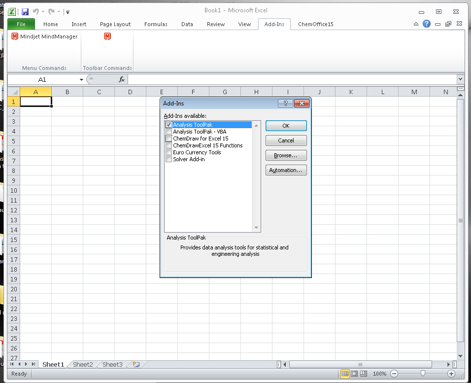Click the zoom in plus icon
The image size is (471, 383).
(451, 374)
